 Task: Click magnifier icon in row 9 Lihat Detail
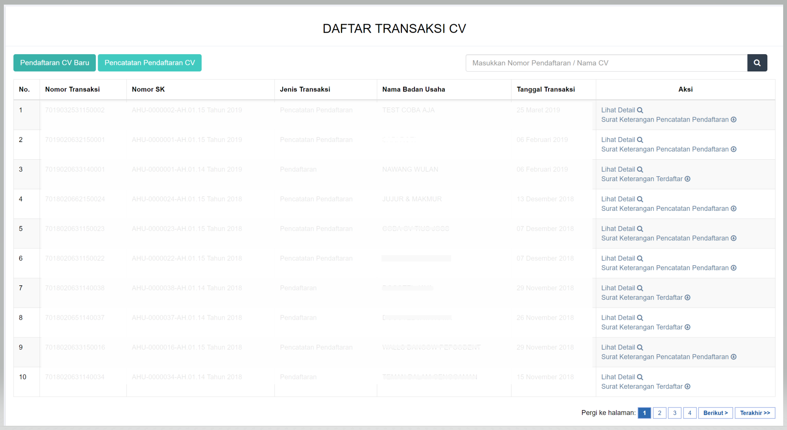click(x=640, y=347)
